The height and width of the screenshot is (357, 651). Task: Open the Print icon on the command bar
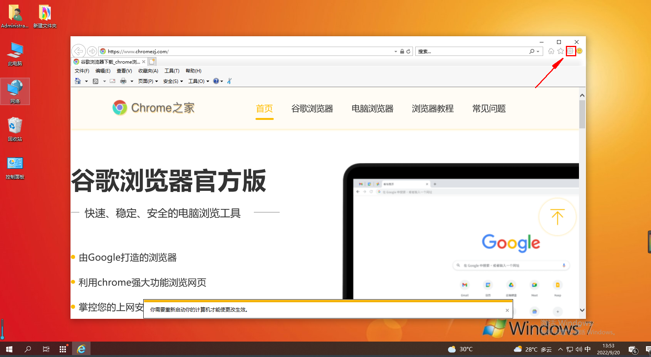[123, 81]
